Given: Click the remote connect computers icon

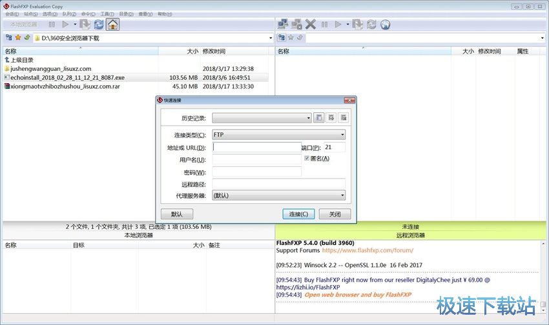Looking at the screenshot, I should tap(283, 25).
